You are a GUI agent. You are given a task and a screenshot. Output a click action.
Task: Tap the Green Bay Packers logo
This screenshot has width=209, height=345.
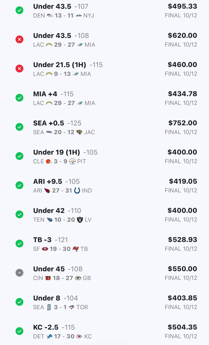[78, 278]
